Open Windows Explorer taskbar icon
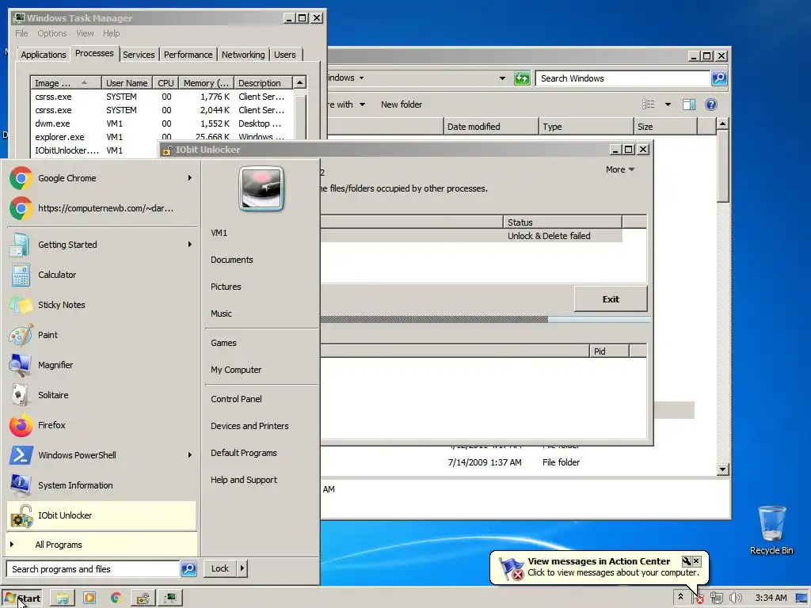The image size is (811, 608). point(63,598)
